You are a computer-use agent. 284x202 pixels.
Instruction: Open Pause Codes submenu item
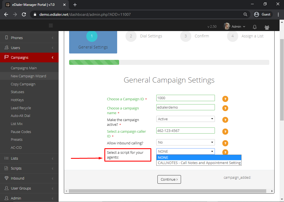[21, 132]
